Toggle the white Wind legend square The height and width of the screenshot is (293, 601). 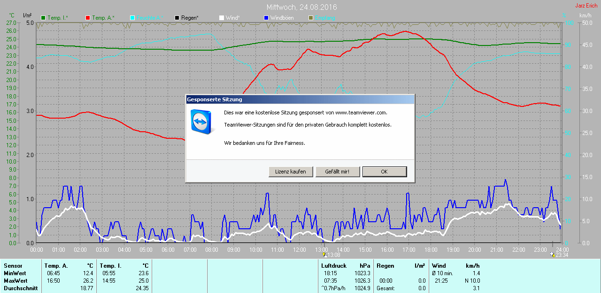click(221, 18)
